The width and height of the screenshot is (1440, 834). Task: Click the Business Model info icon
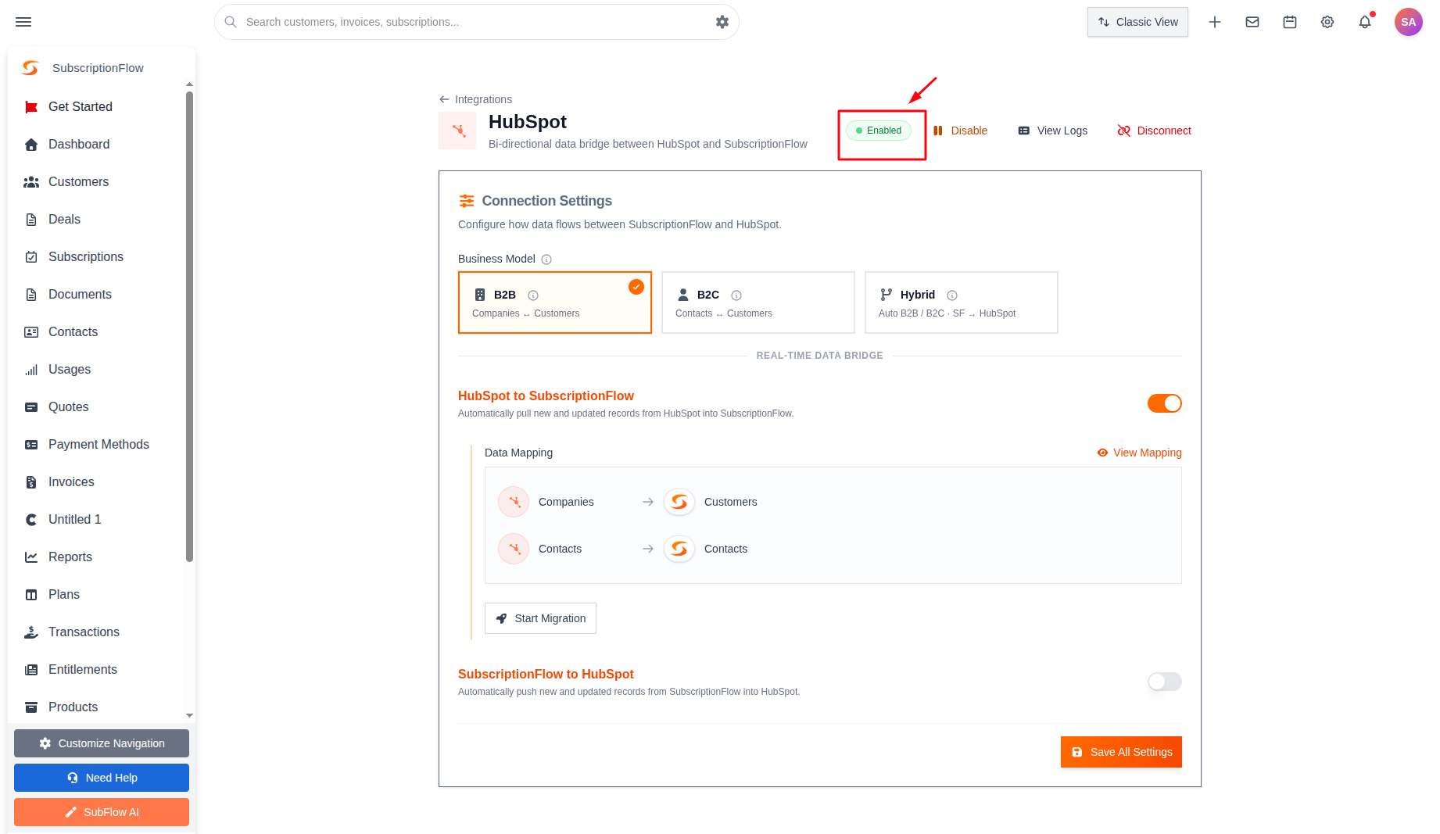coord(546,260)
